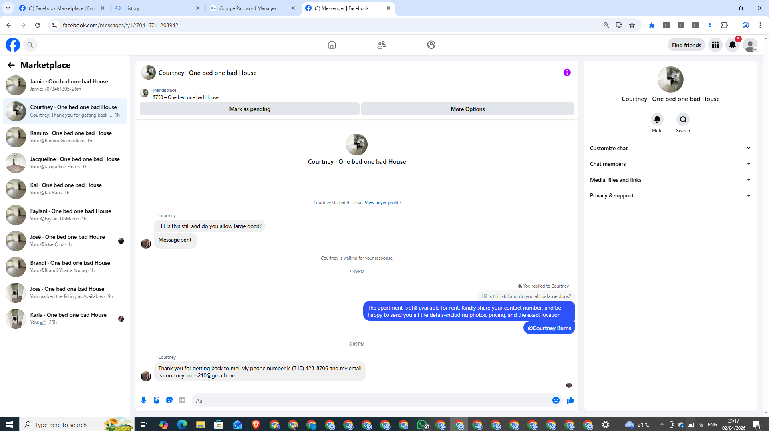Click the More Options button

pyautogui.click(x=467, y=109)
